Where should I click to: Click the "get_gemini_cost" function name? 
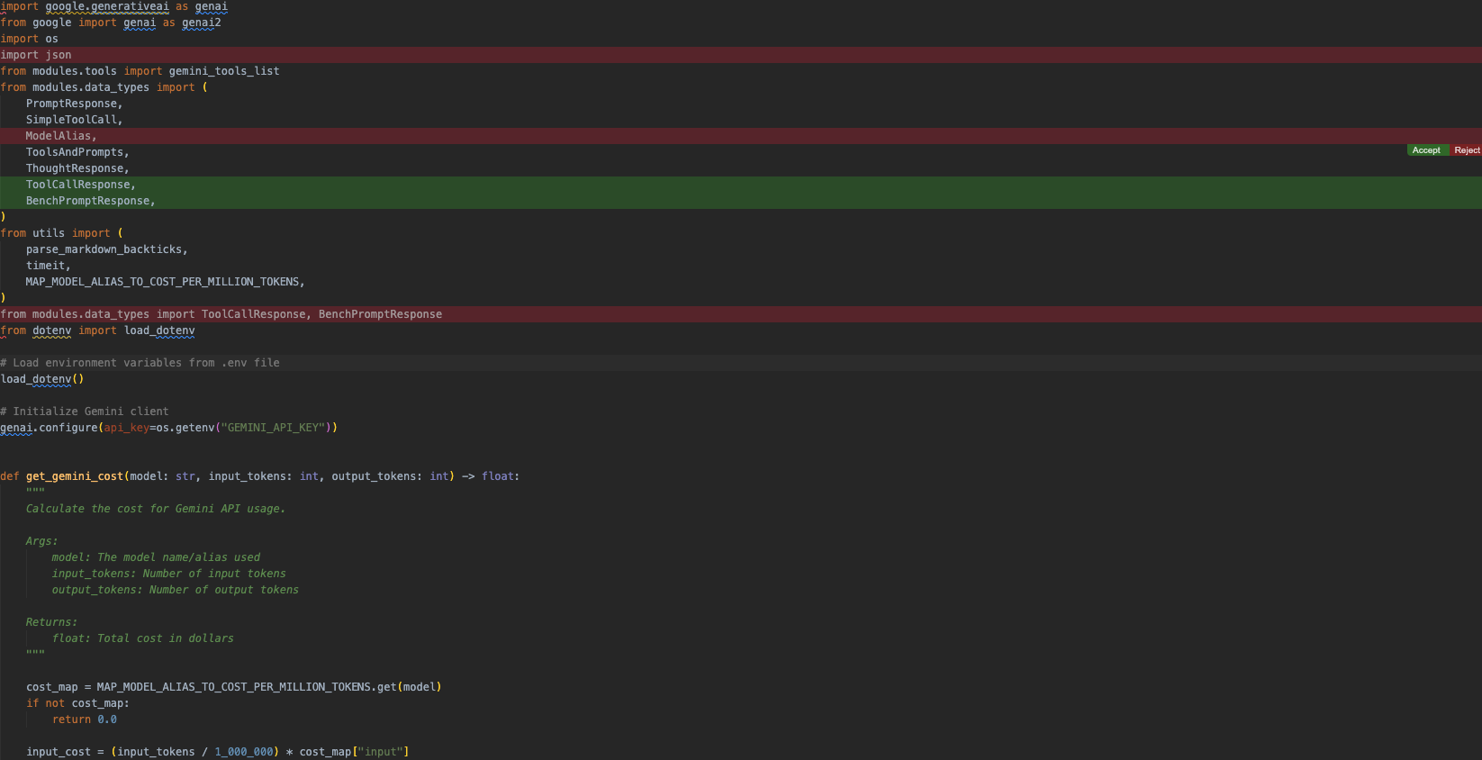[75, 476]
